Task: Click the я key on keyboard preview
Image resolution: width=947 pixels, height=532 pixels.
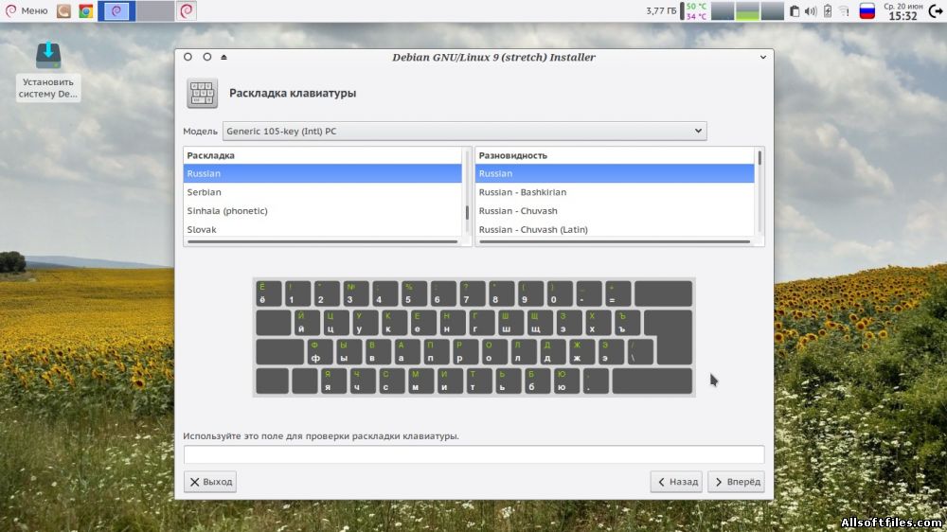Action: pos(333,381)
